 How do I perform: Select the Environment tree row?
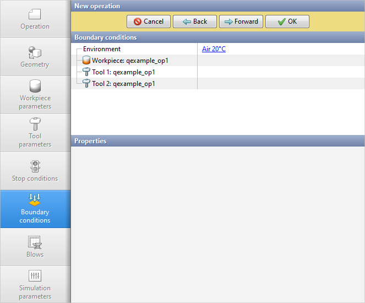point(102,49)
